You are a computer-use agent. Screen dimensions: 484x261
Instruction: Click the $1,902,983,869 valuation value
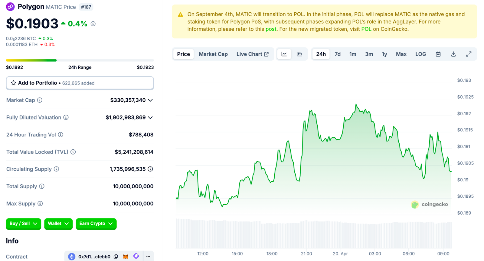126,117
